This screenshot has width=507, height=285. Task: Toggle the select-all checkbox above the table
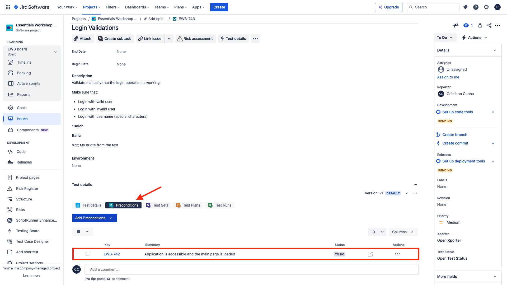coord(78,232)
